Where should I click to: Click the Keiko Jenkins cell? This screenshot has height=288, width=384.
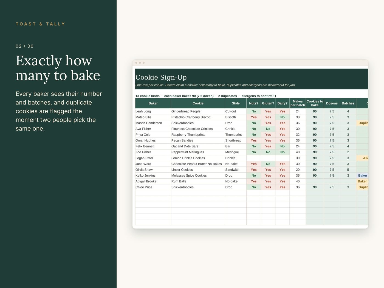coord(153,176)
